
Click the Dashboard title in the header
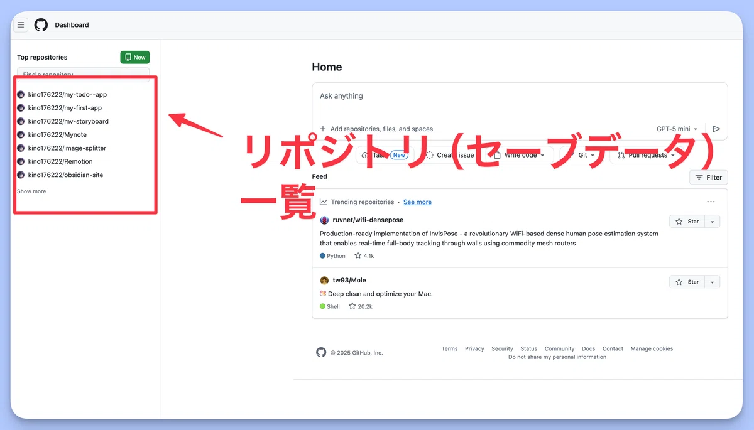click(72, 25)
